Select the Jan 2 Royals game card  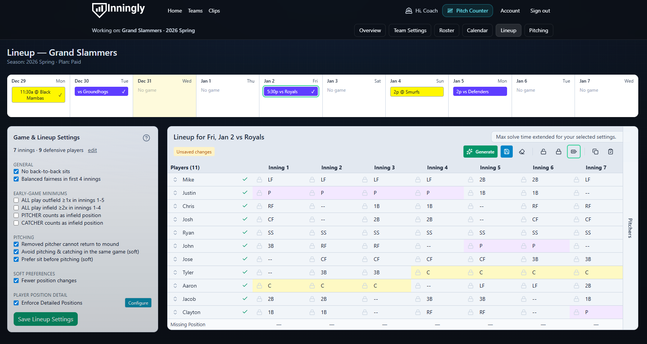(291, 91)
